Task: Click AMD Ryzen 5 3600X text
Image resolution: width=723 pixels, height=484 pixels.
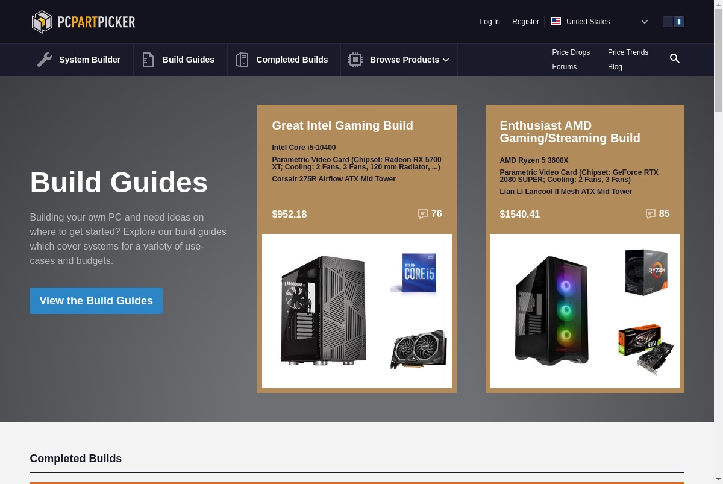Action: pyautogui.click(x=534, y=160)
